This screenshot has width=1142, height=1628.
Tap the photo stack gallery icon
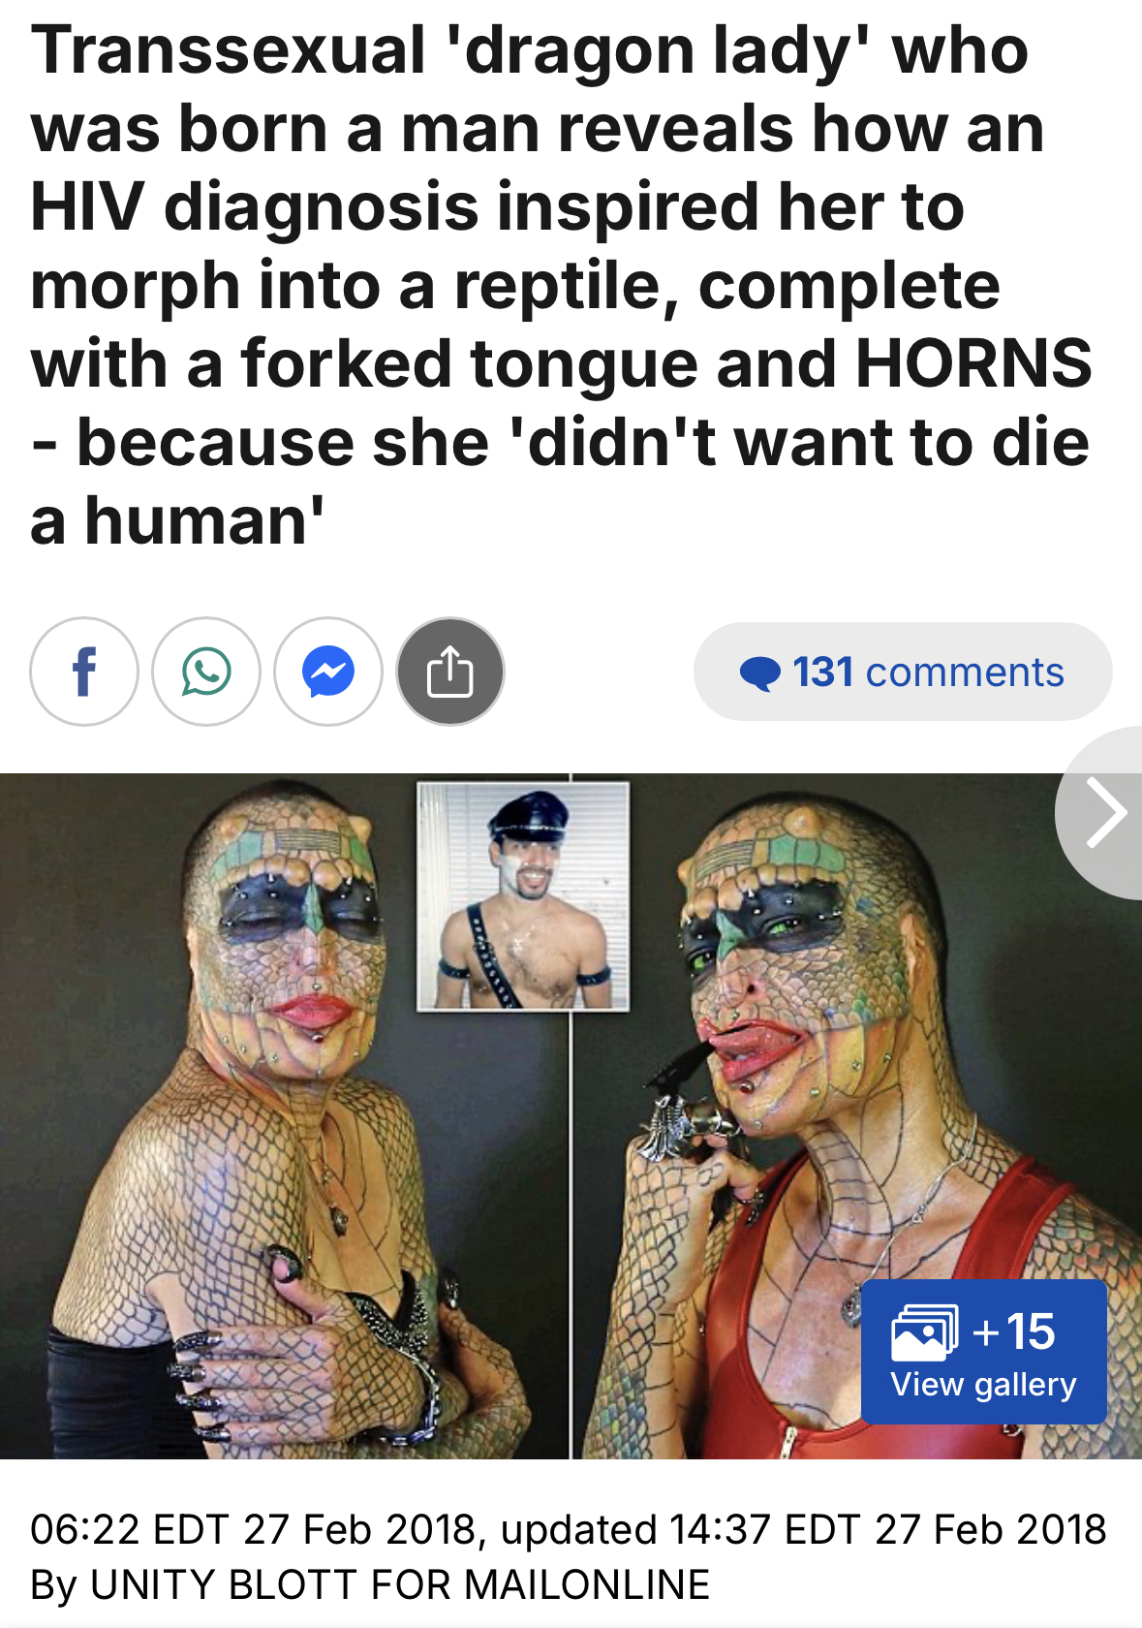point(924,1331)
